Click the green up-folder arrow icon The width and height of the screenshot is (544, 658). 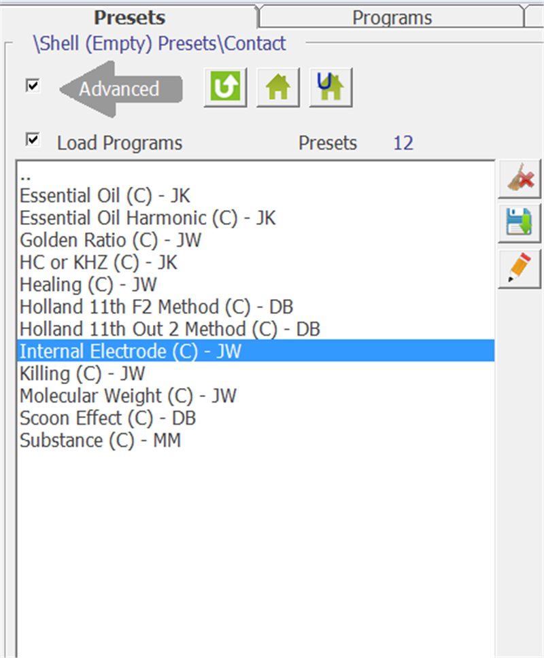[x=225, y=88]
